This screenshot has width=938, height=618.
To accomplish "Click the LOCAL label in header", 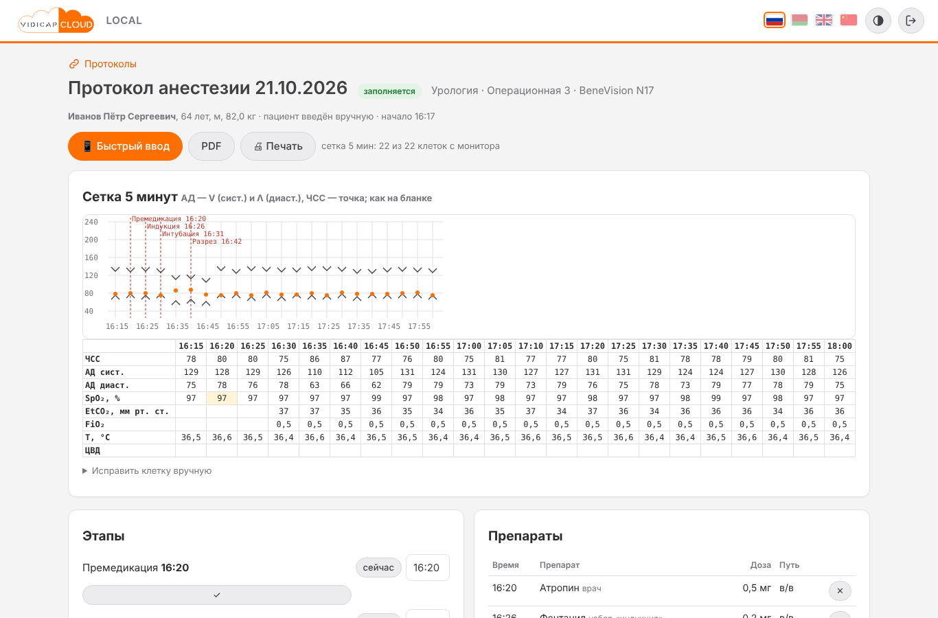I will pyautogui.click(x=124, y=21).
